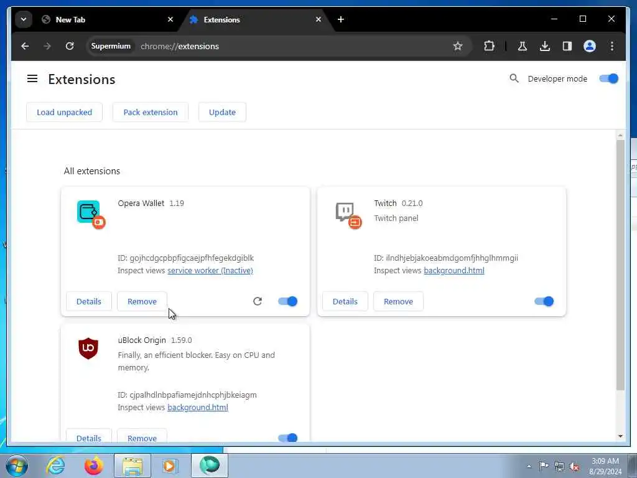This screenshot has height=478, width=637.
Task: Click the Opera Wallet ID text
Action: point(185,258)
